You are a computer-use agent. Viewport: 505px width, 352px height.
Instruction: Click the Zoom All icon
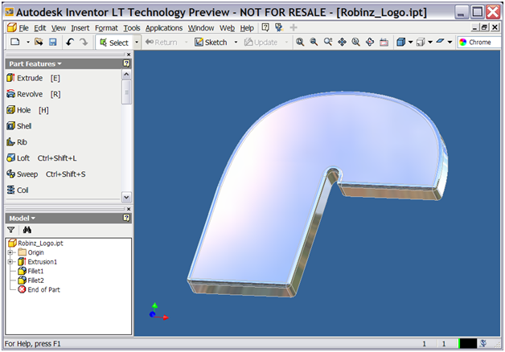300,42
